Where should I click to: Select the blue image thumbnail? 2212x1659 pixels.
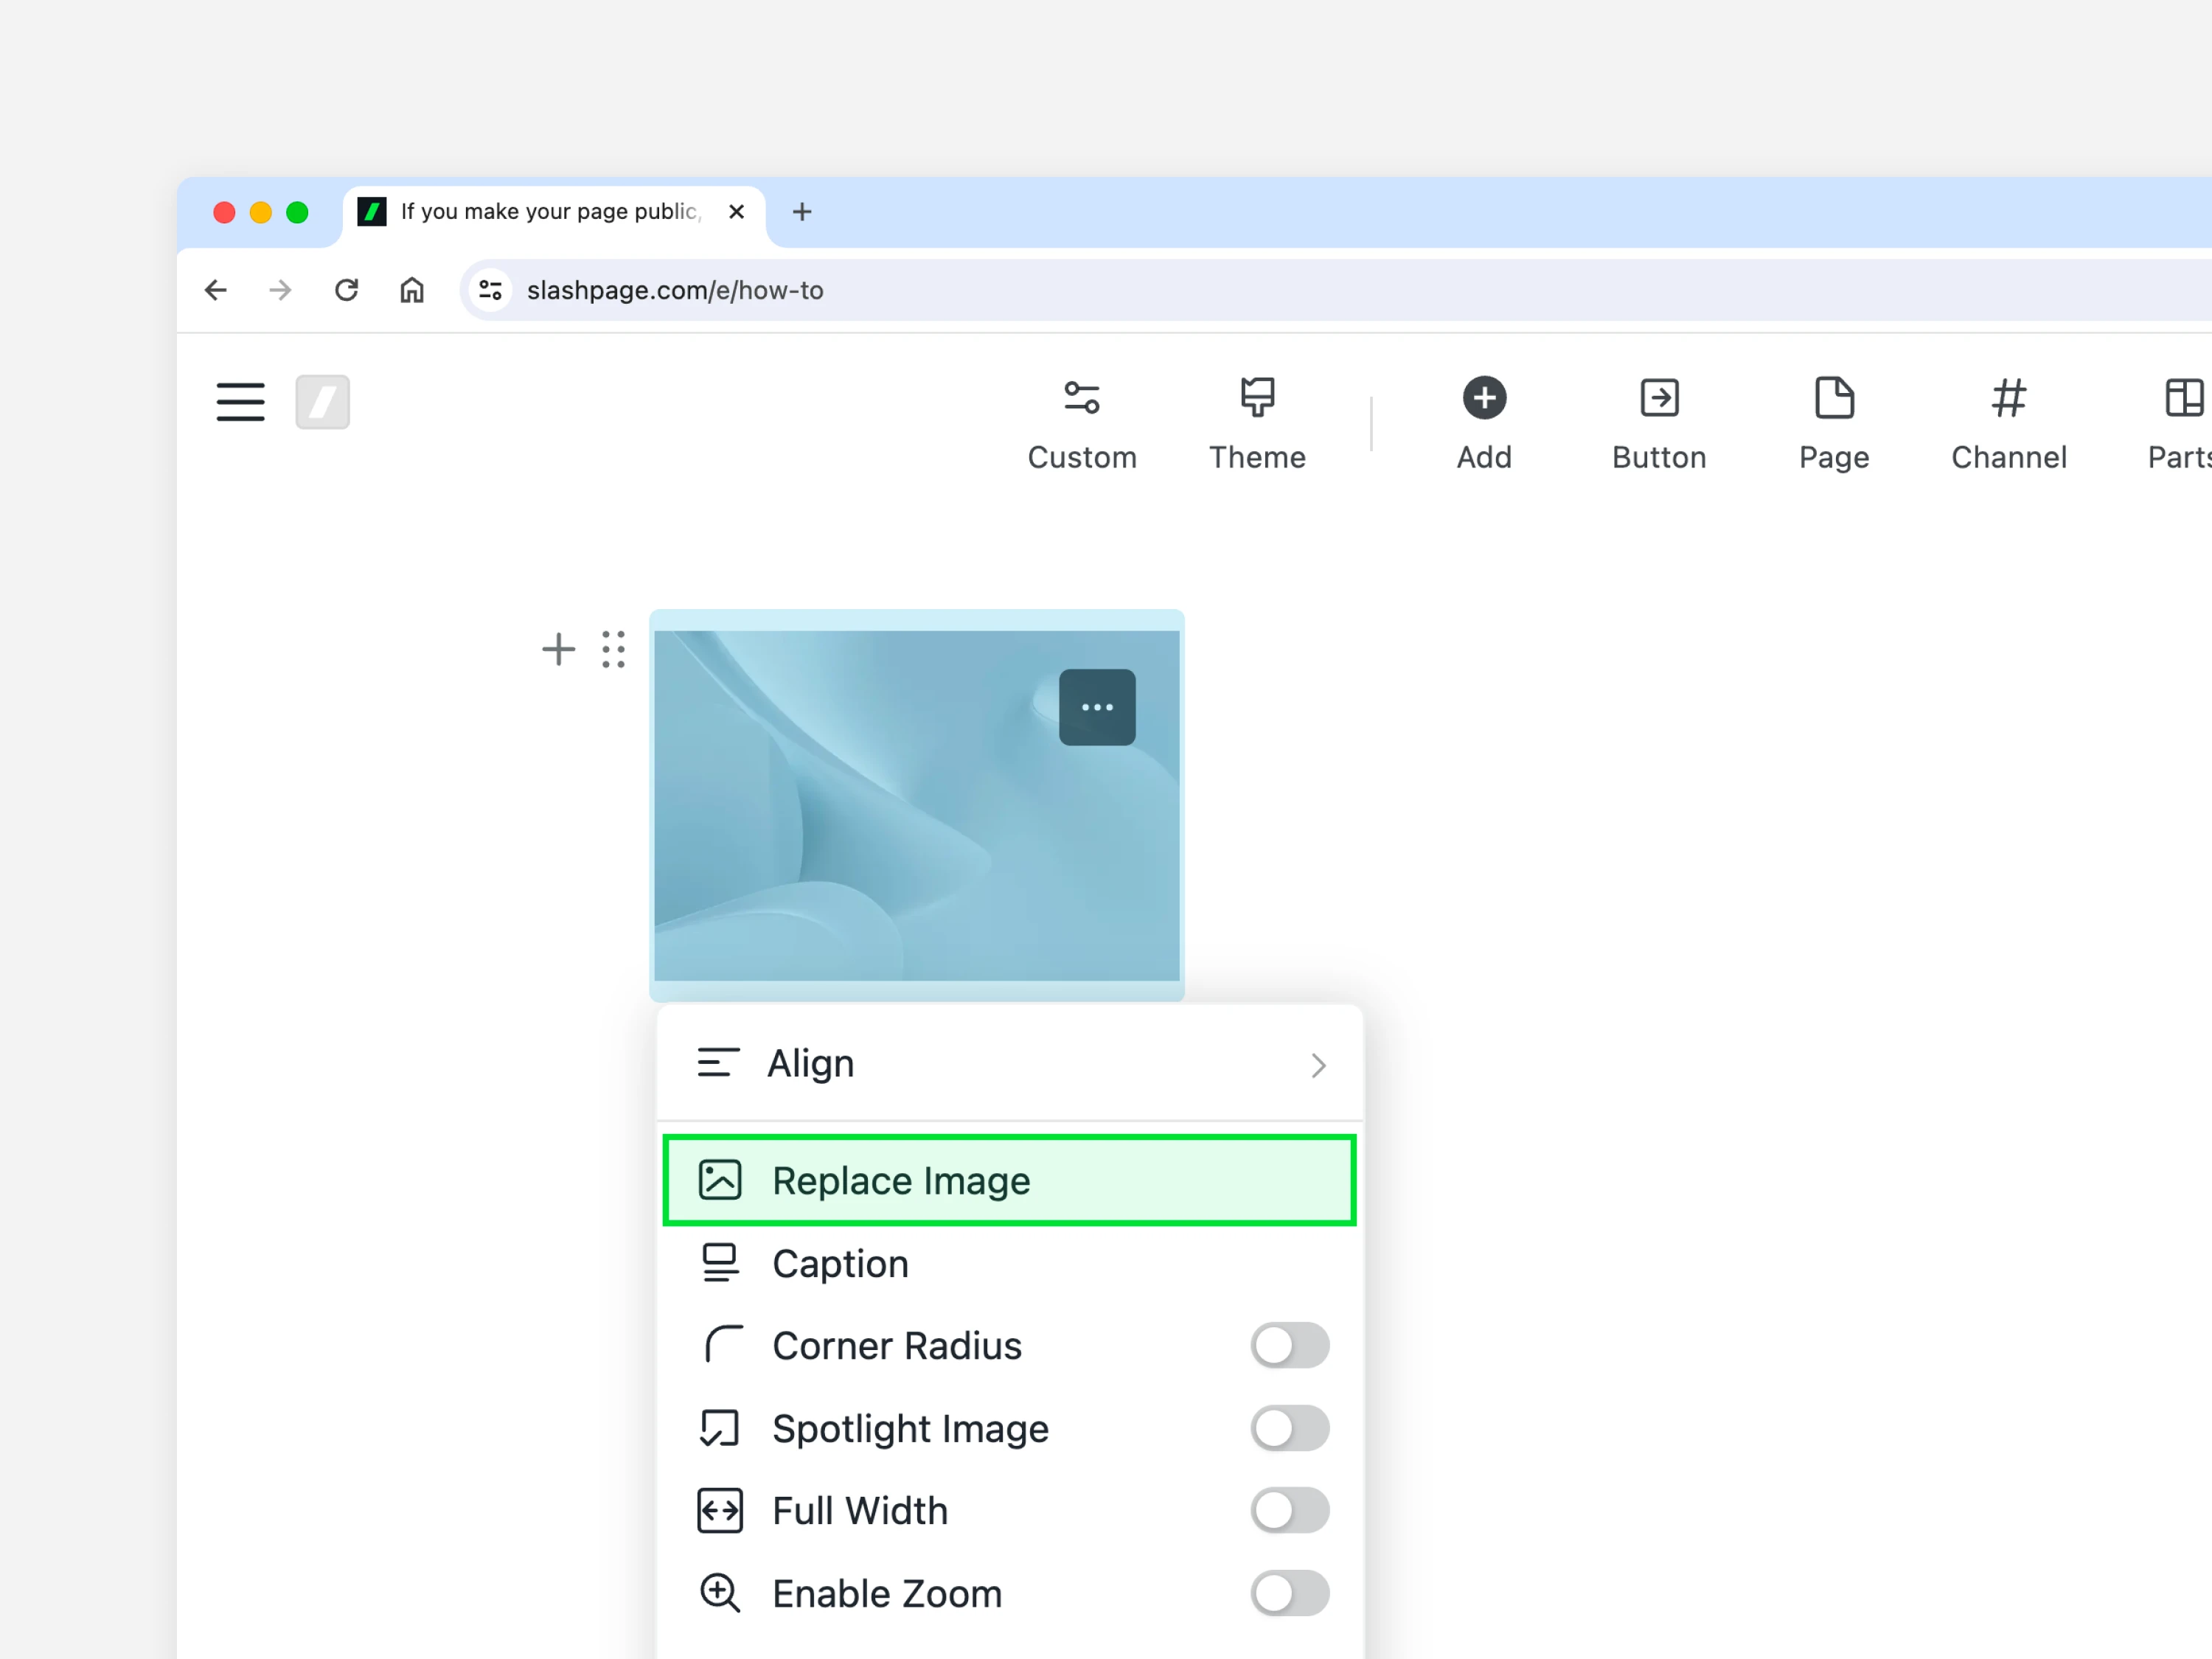tap(916, 805)
